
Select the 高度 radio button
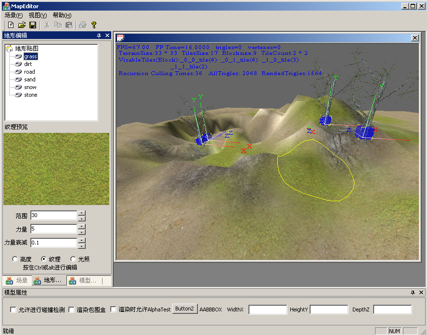(15, 259)
